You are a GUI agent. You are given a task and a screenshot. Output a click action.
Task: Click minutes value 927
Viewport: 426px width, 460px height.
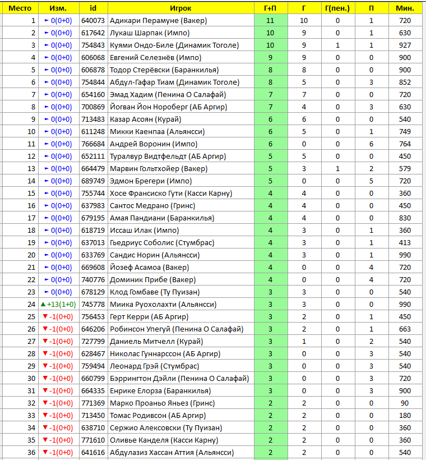405,45
